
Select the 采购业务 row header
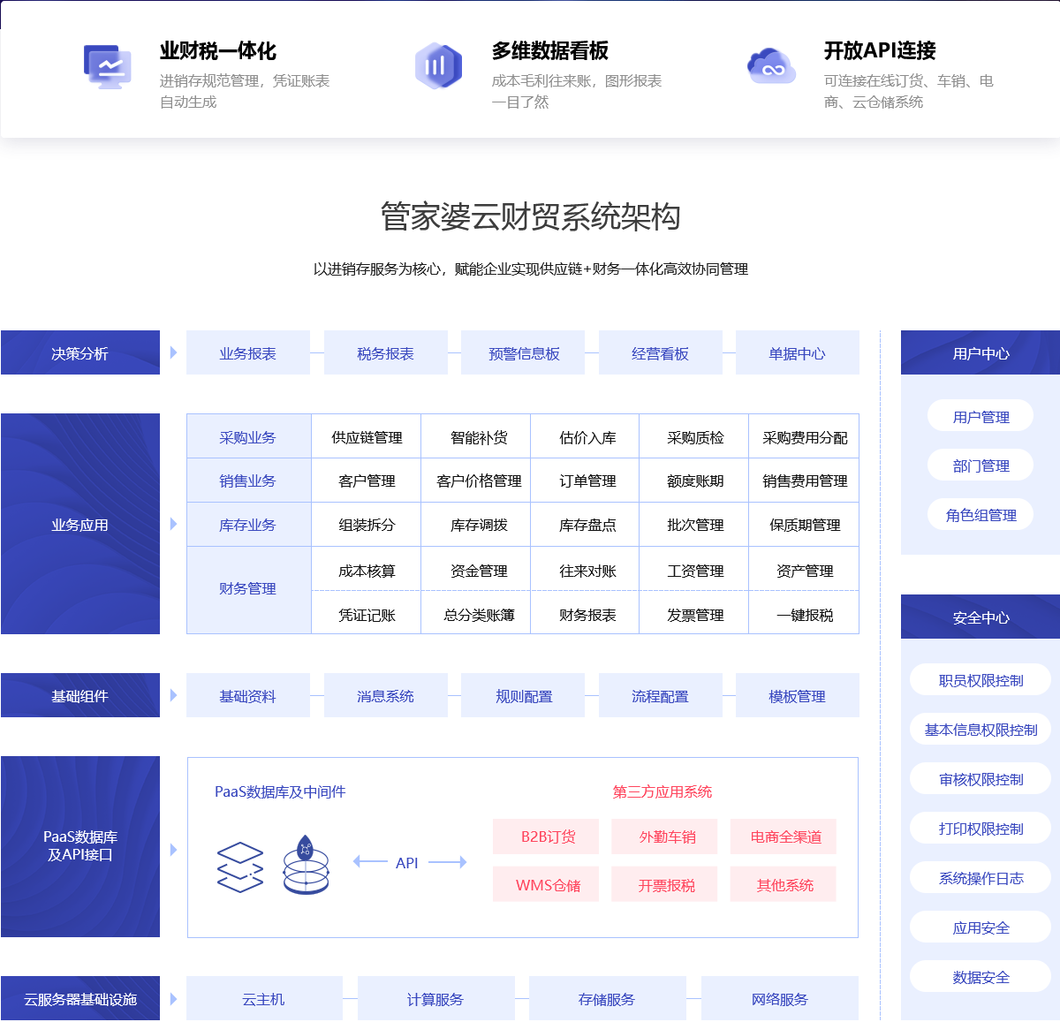tap(248, 437)
